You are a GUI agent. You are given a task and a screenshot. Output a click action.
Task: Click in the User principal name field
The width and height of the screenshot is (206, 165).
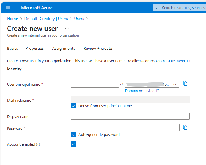coord(95,84)
